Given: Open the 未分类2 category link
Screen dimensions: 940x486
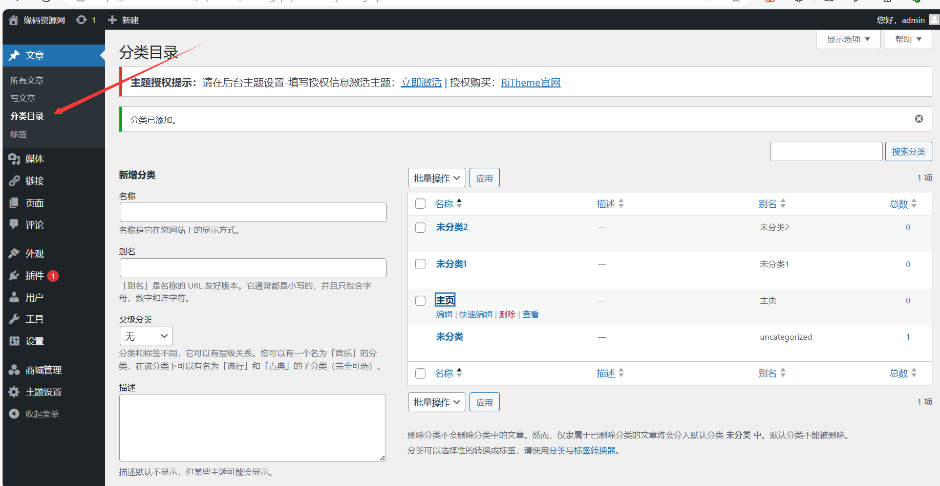Looking at the screenshot, I should pyautogui.click(x=452, y=227).
